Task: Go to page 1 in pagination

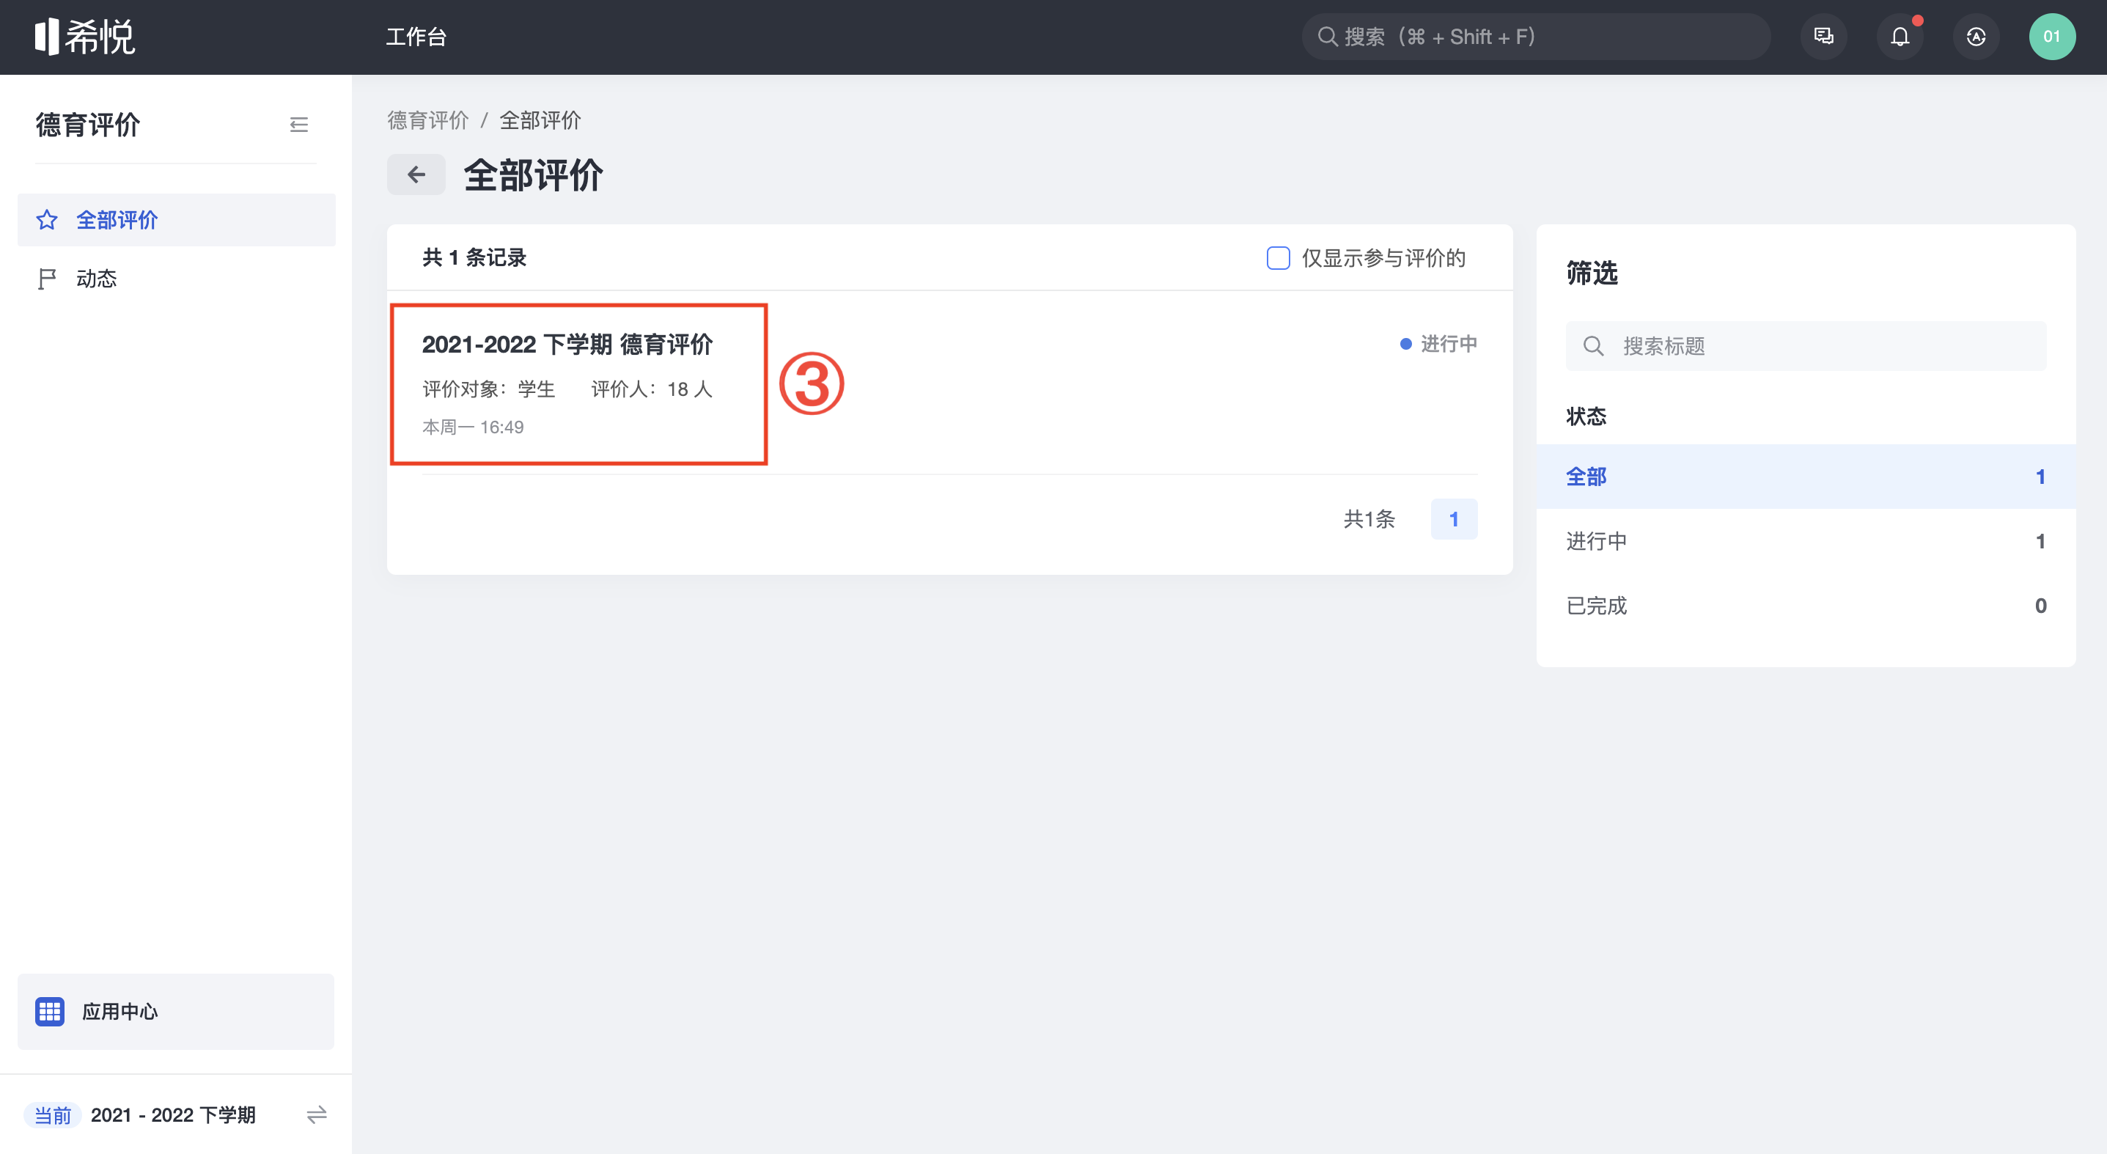Action: (x=1454, y=518)
